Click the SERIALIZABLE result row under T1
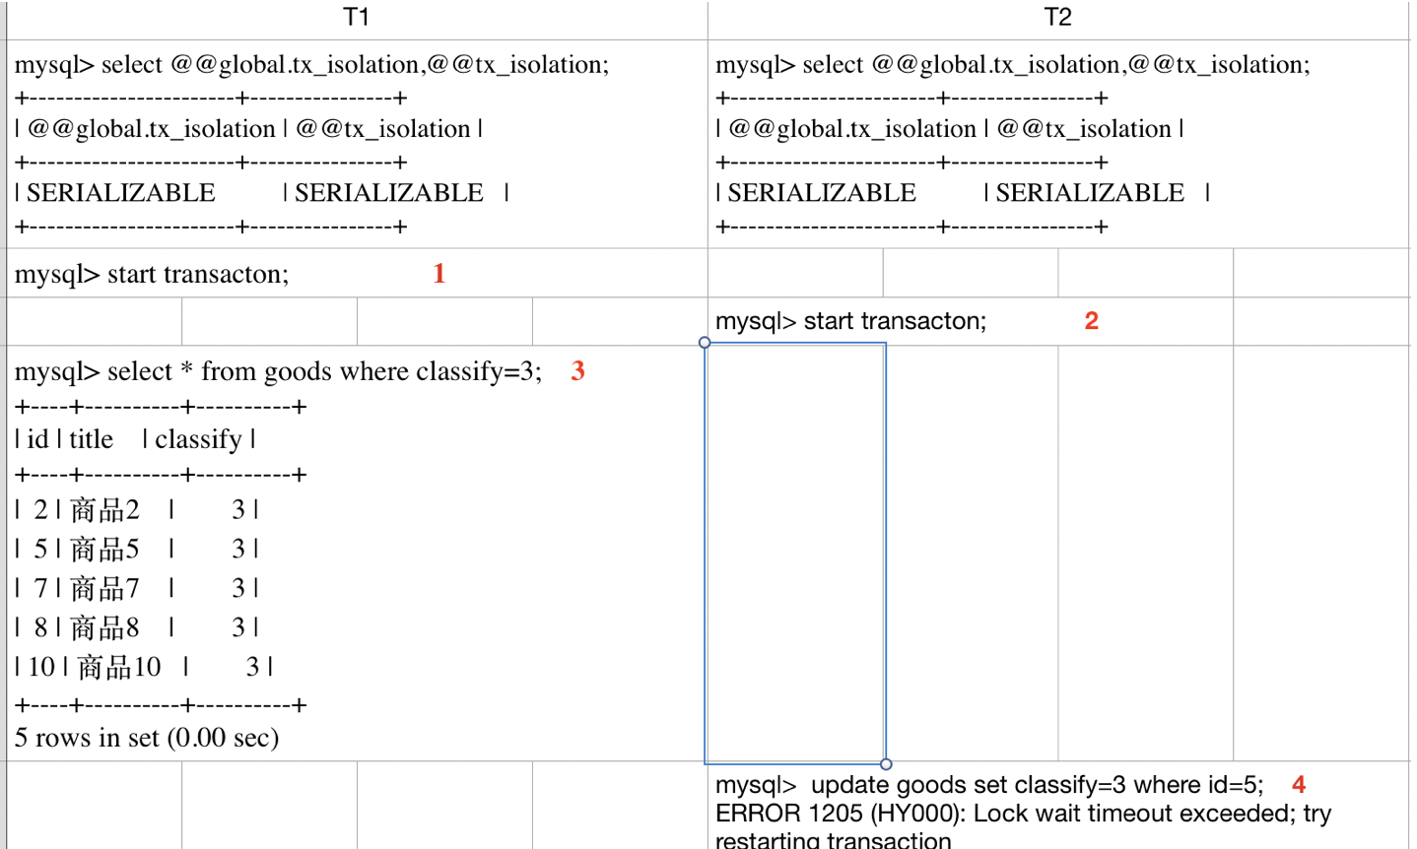Image resolution: width=1417 pixels, height=849 pixels. point(262,193)
